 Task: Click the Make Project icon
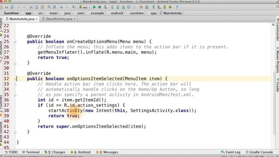[74, 7]
